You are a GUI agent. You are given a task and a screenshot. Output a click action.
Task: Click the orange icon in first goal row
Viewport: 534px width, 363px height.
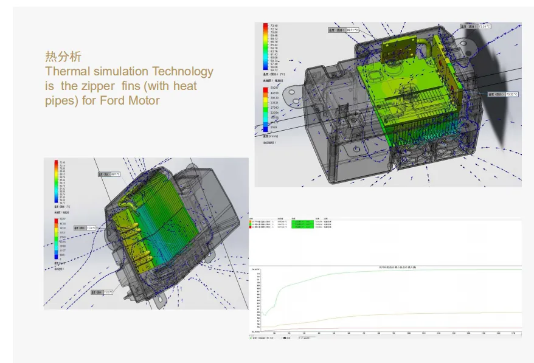(x=251, y=222)
